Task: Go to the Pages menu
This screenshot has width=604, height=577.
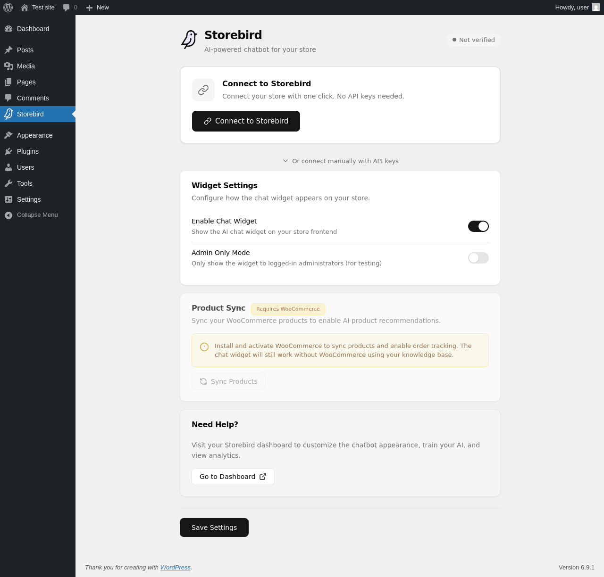Action: coord(26,82)
